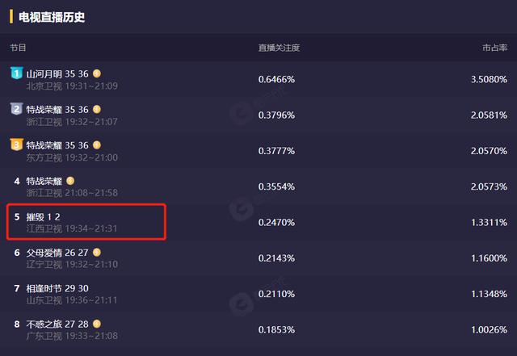The image size is (517, 356).
Task: Click gold coin icon beside 山河月明 35 36
Action: pos(97,73)
